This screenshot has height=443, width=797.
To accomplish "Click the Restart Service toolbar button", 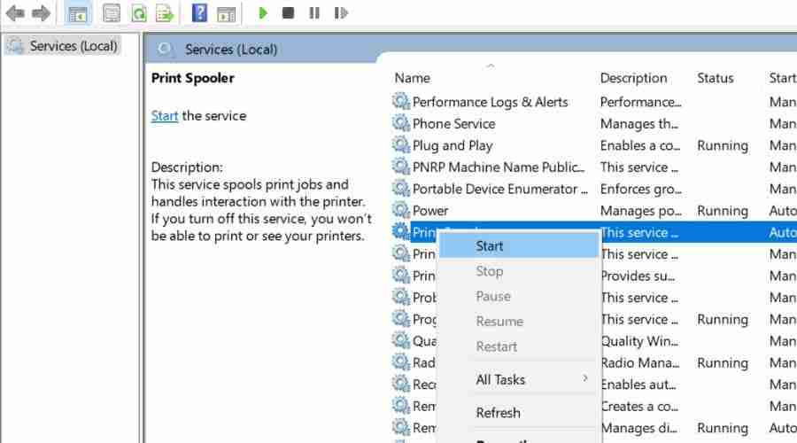I will tap(341, 12).
